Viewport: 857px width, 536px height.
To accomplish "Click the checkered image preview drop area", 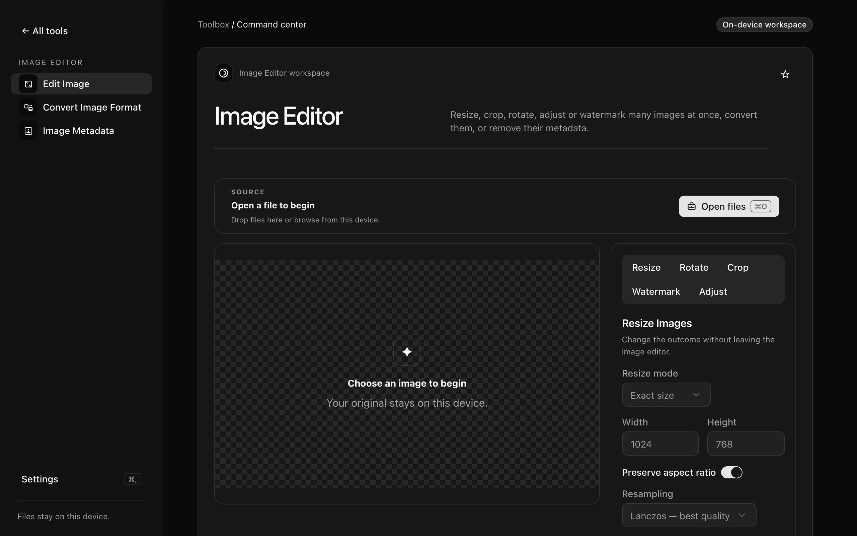I will [x=407, y=374].
